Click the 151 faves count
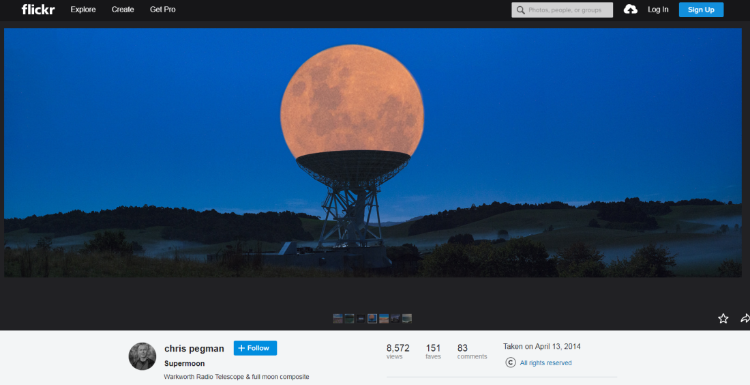This screenshot has width=750, height=385. point(434,351)
